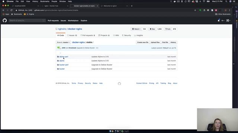Click browser back arrow button
Screen dimensions: 238x133
(x=3, y=10)
